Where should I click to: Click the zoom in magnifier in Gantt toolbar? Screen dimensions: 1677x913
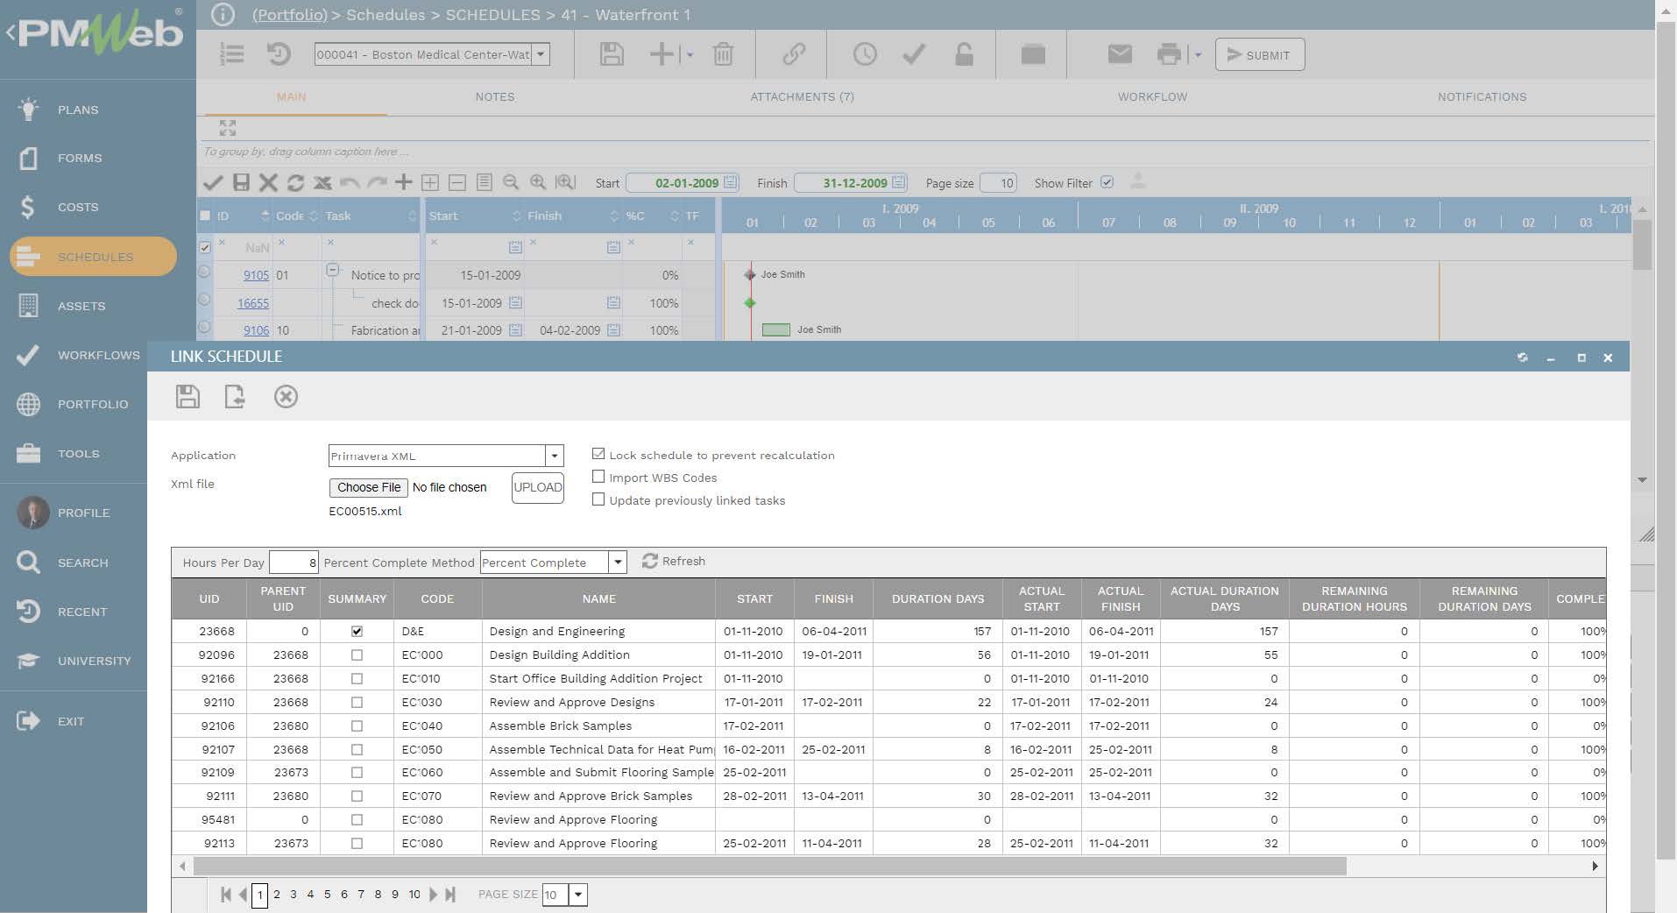pos(538,182)
